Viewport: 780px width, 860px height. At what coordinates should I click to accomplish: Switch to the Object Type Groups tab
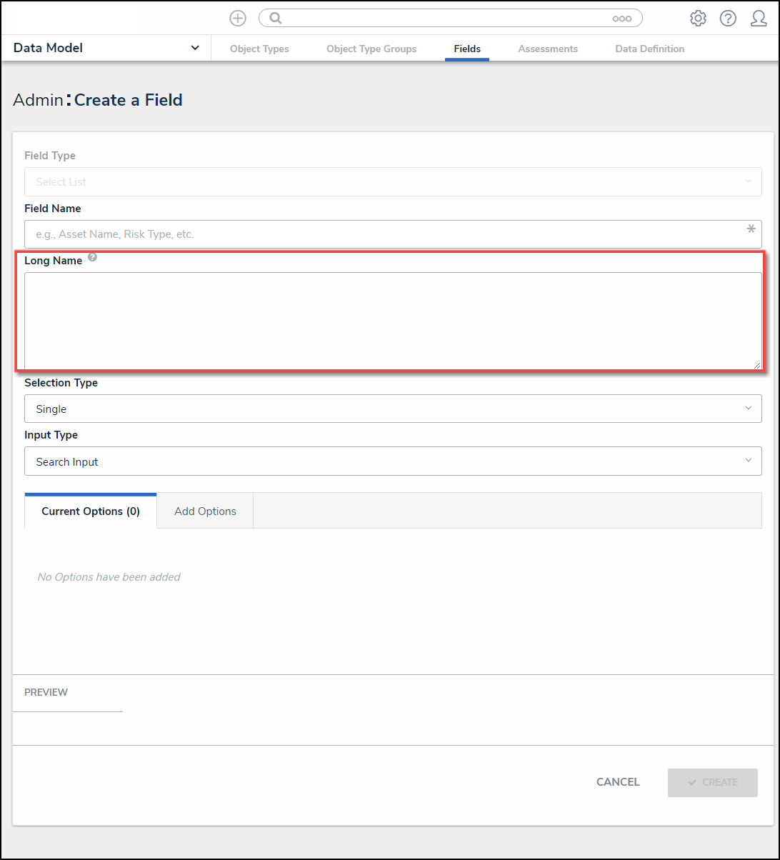pyautogui.click(x=371, y=49)
